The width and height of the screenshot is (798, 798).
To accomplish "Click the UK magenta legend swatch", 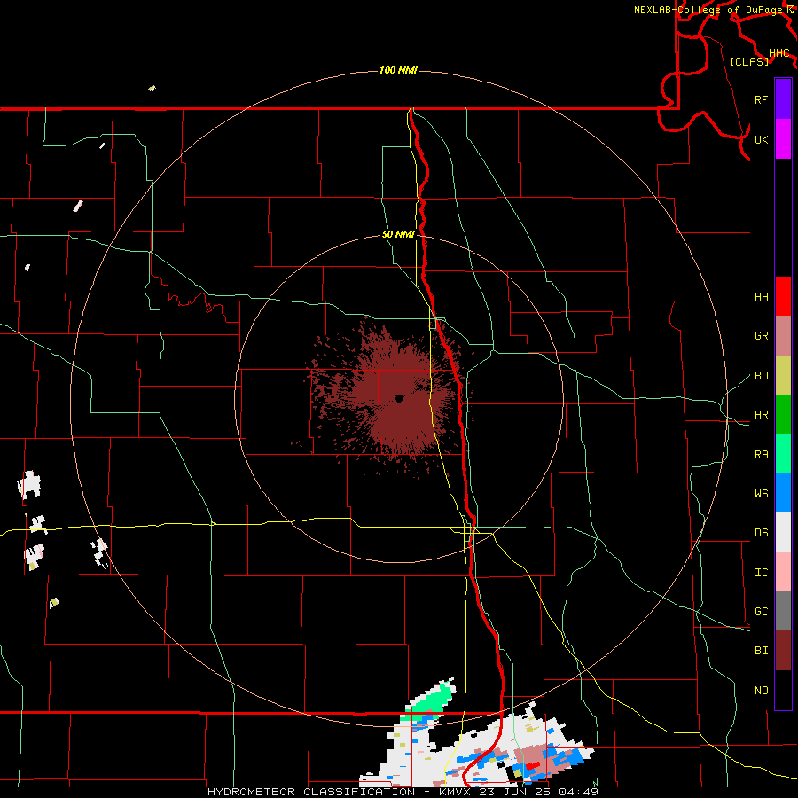I will tap(783, 139).
